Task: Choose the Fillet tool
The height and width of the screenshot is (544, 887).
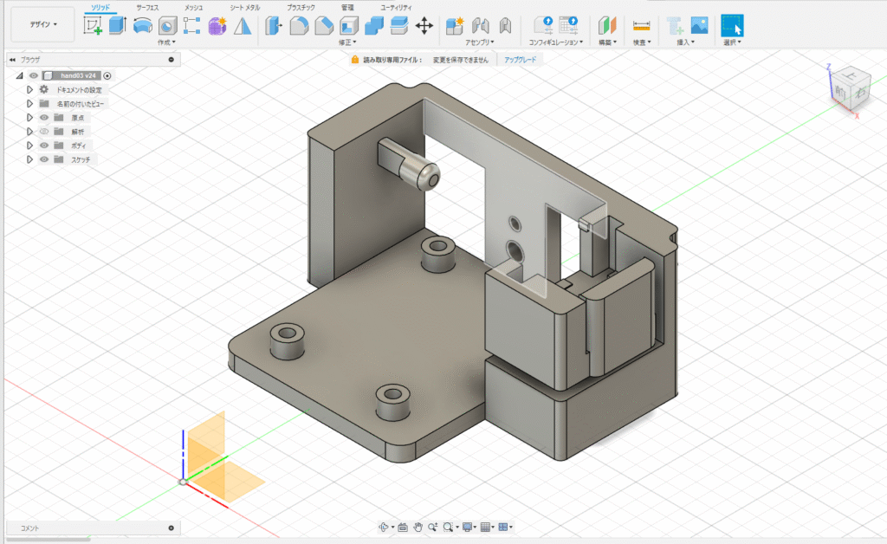Action: [x=299, y=25]
